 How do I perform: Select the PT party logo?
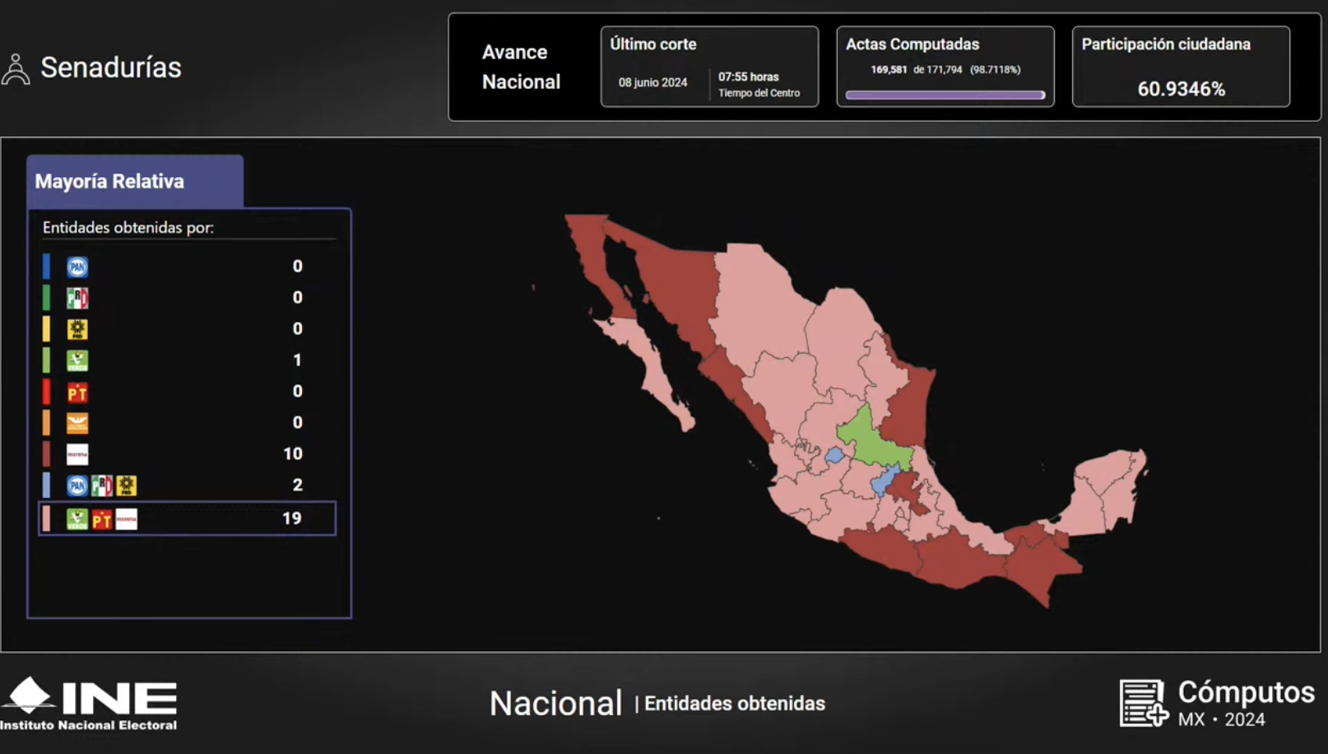click(x=76, y=392)
